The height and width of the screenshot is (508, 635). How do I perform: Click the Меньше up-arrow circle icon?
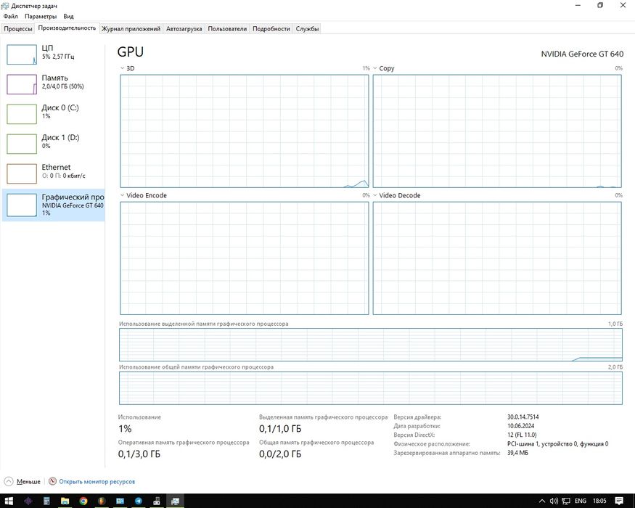pos(9,481)
